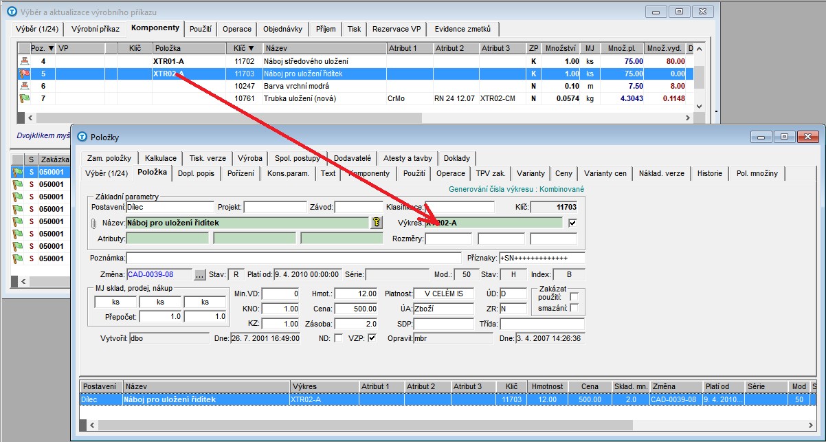Click the attachment paperclip icon beside Název
The height and width of the screenshot is (442, 826).
(x=94, y=223)
